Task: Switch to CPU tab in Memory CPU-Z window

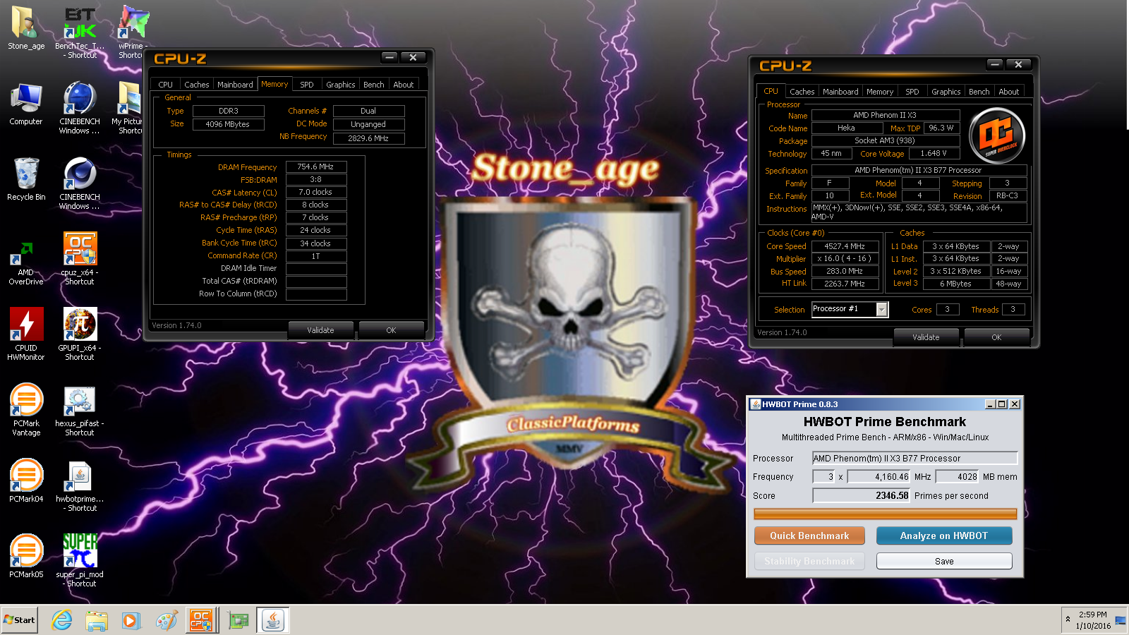Action: coord(165,85)
